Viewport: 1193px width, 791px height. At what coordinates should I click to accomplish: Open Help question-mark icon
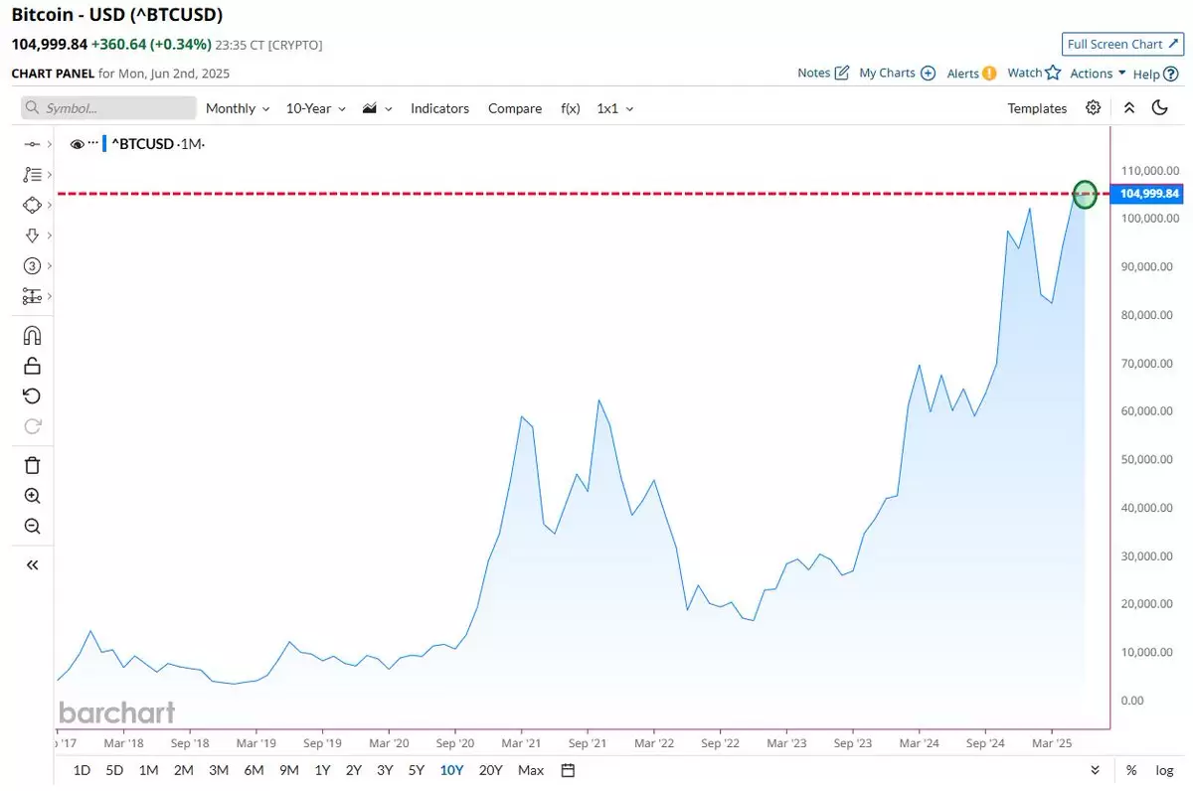[1170, 74]
